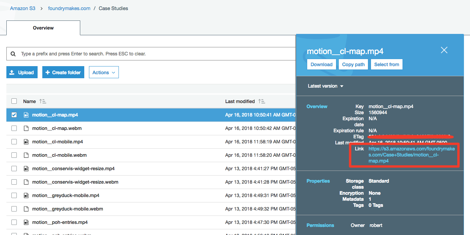Click the Download button in details panel
This screenshot has width=470, height=235.
click(322, 64)
